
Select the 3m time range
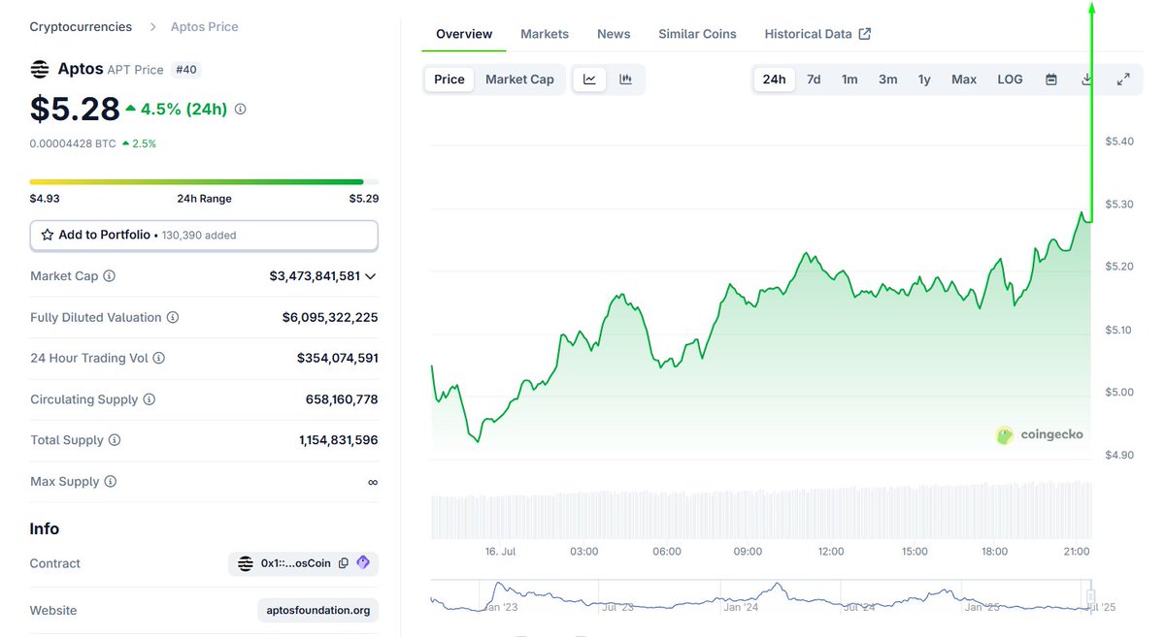pos(887,80)
